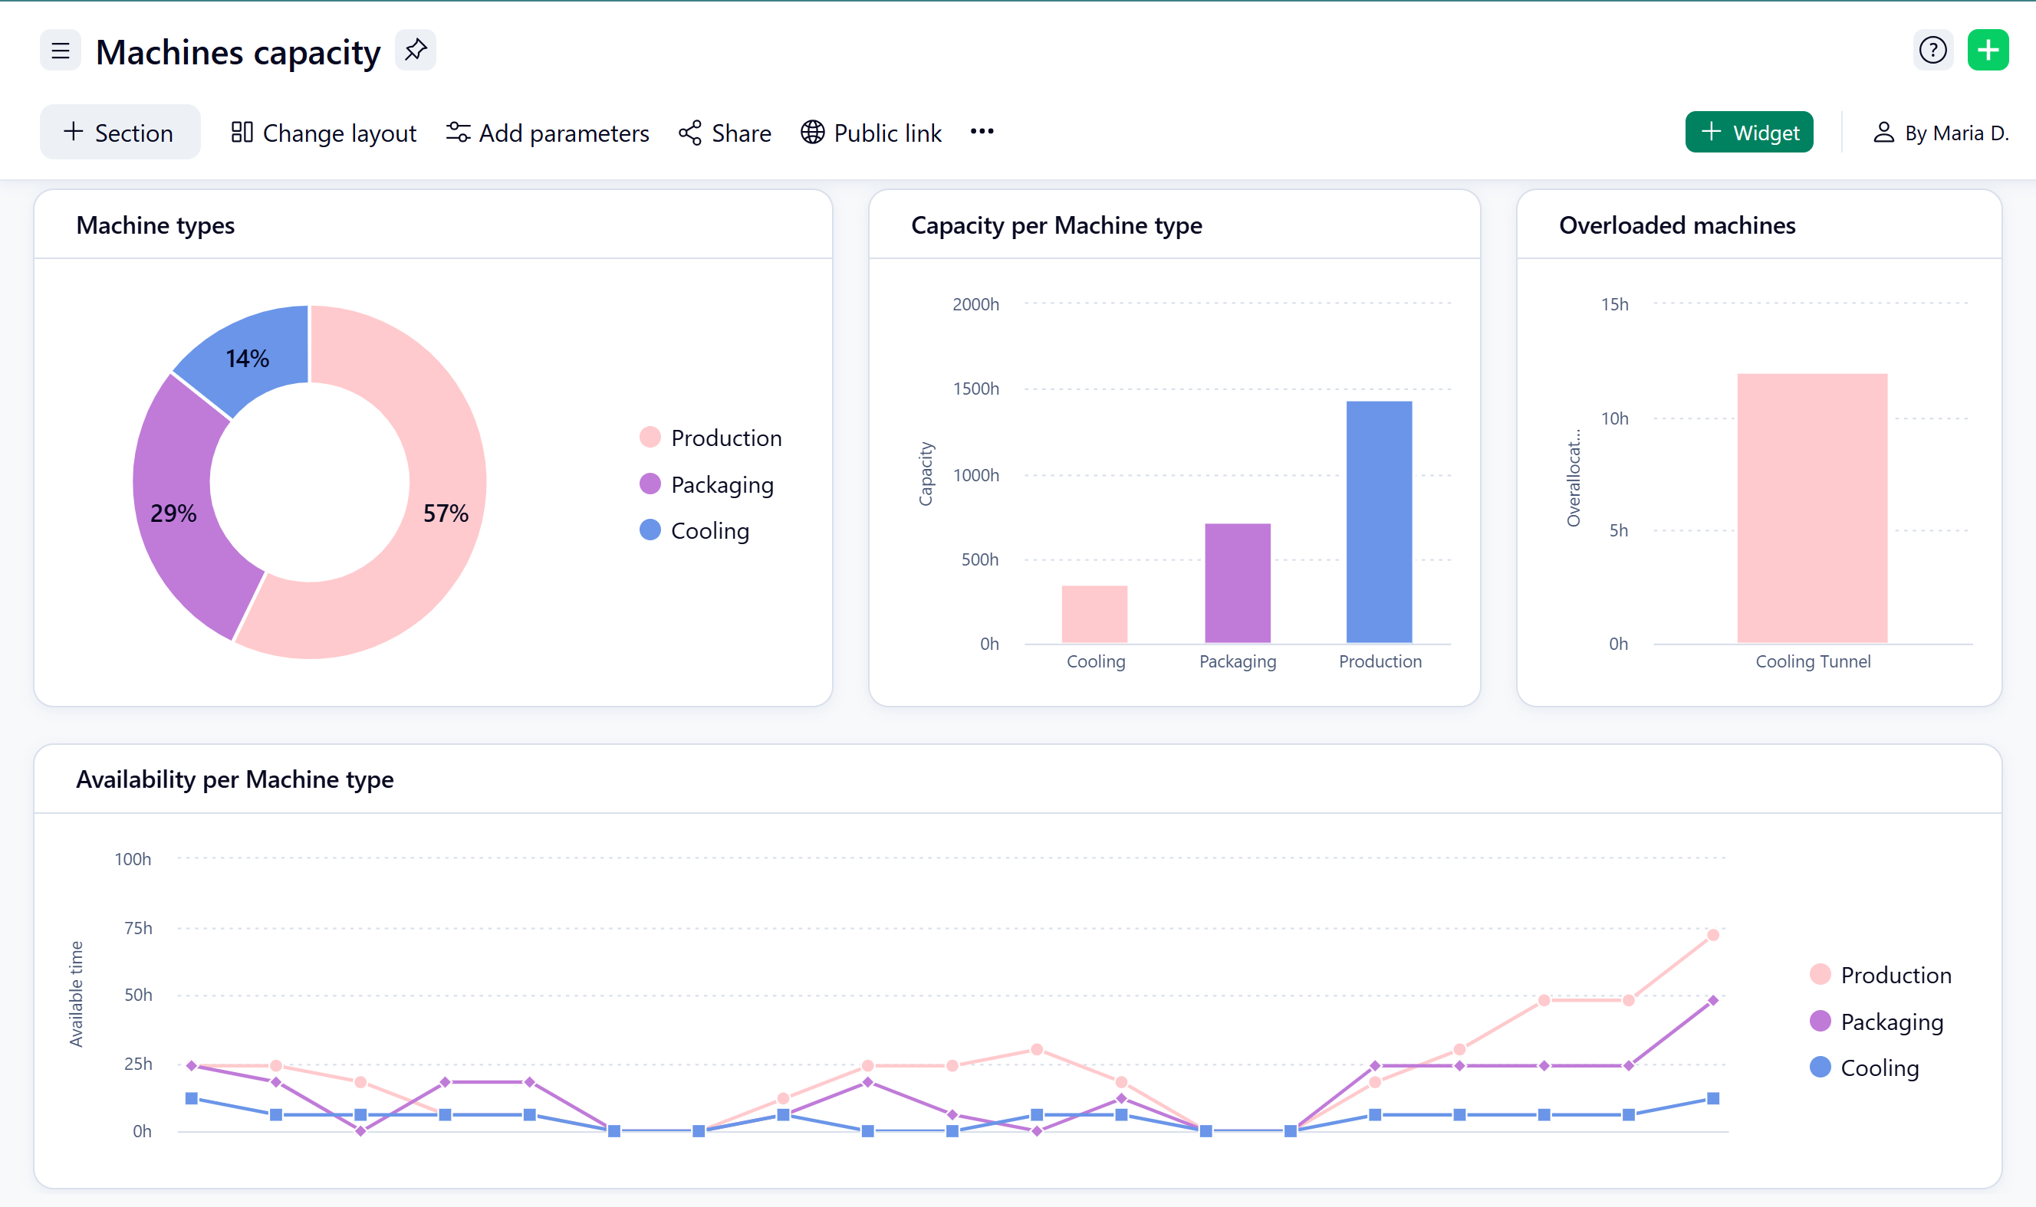This screenshot has height=1207, width=2036.
Task: Open the hamburger sidebar menu
Action: [61, 51]
